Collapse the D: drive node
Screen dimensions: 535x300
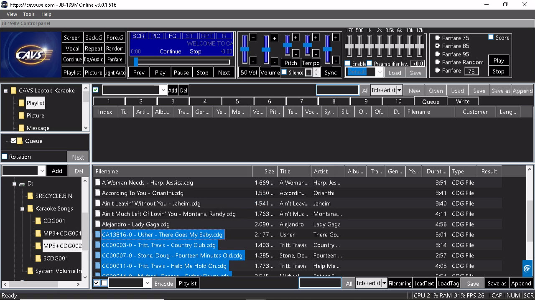[14, 184]
